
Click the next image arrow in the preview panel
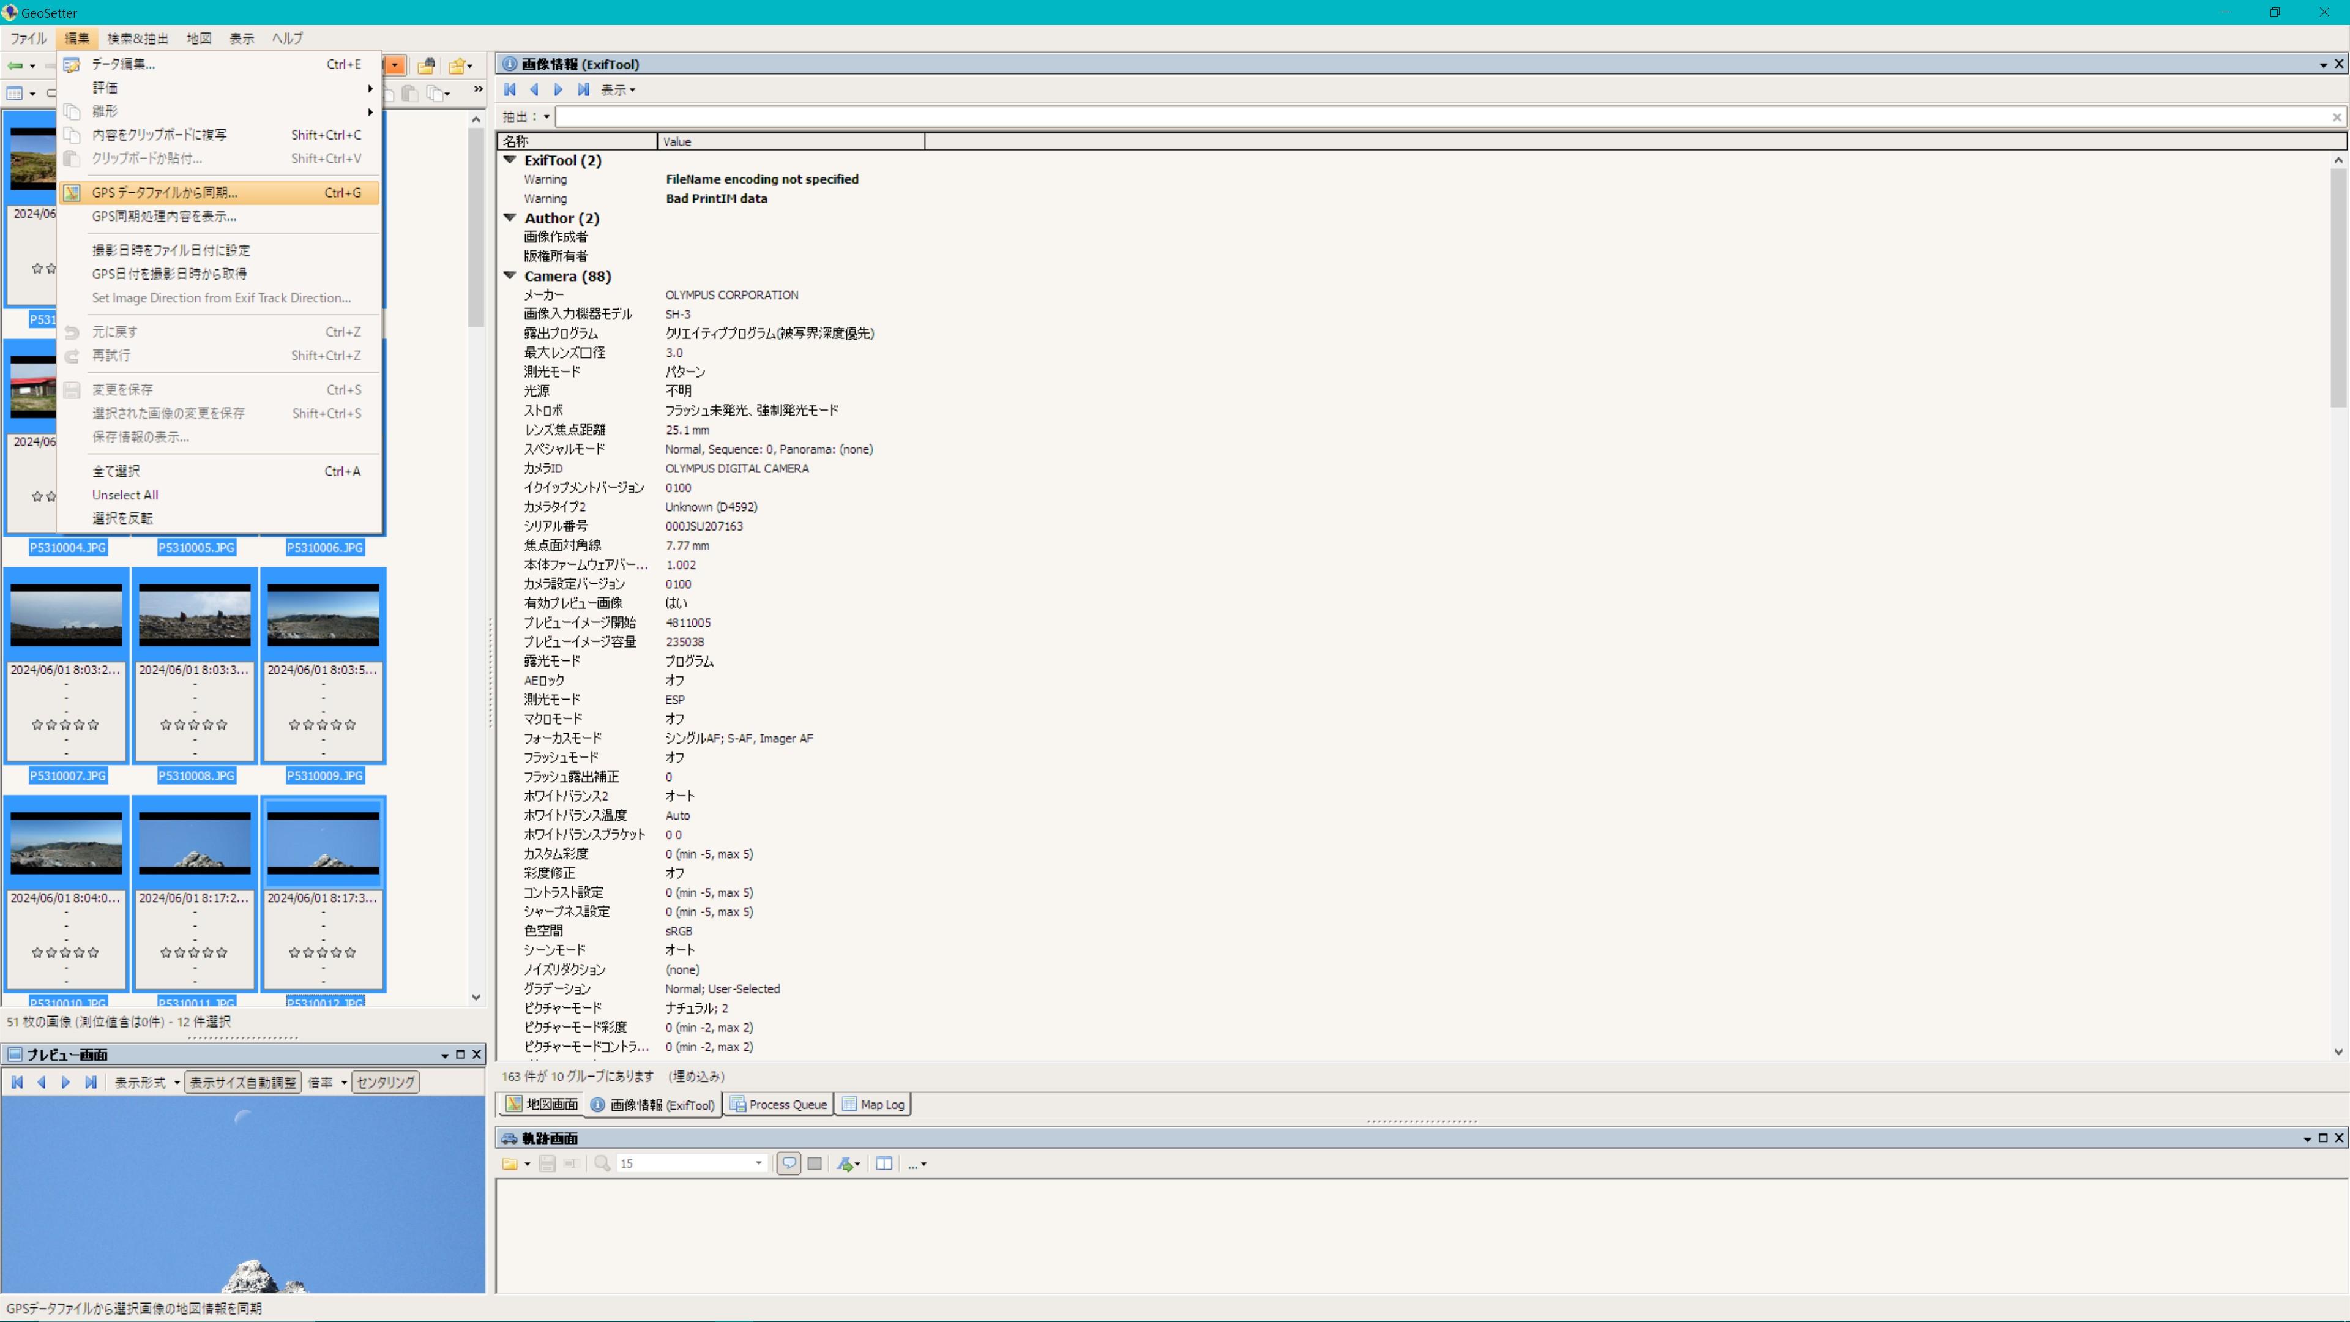[65, 1082]
